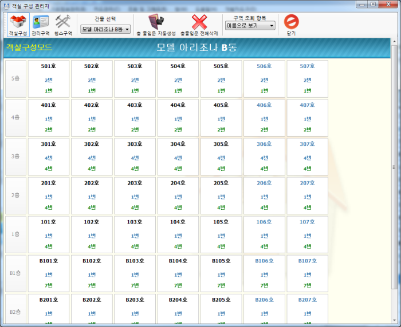The height and width of the screenshot is (327, 401).
Task: Click the vertical scrollbar down arrow
Action: [394, 320]
